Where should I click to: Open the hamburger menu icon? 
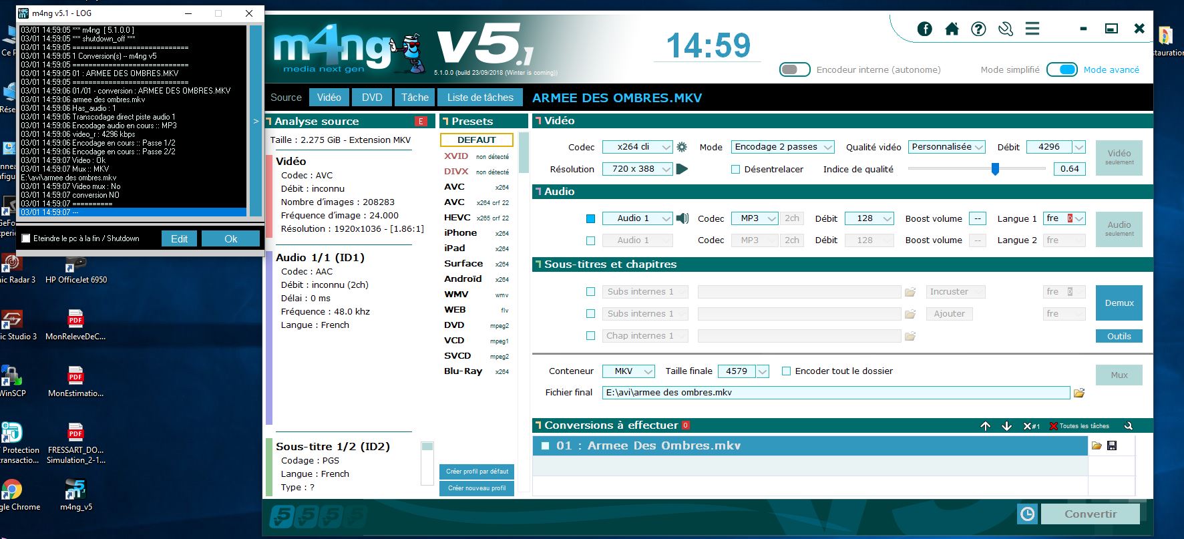pyautogui.click(x=1032, y=29)
